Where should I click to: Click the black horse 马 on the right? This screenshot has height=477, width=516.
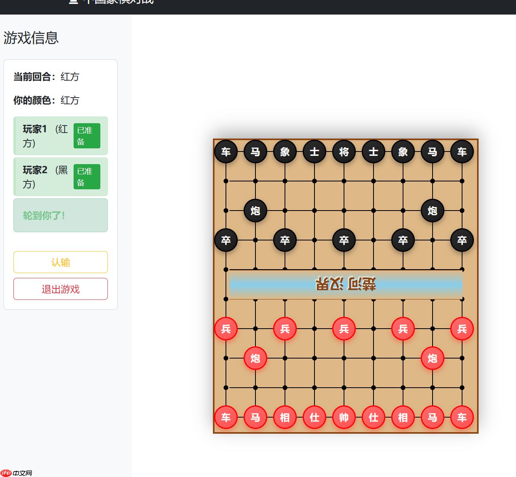432,152
